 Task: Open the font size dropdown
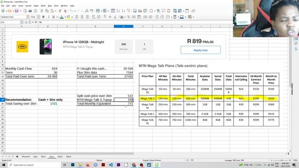tap(38, 17)
